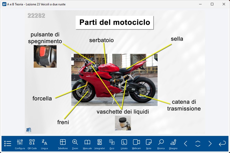Start the Quiz
This screenshot has height=153, width=230.
(112, 144)
